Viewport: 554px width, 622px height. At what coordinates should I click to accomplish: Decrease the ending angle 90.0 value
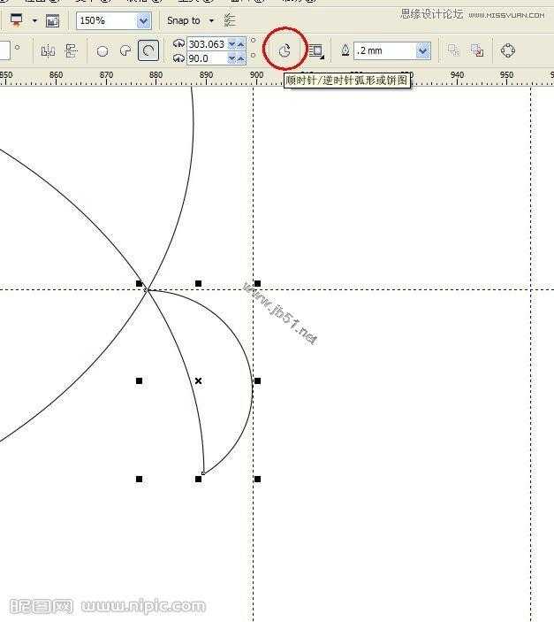231,58
